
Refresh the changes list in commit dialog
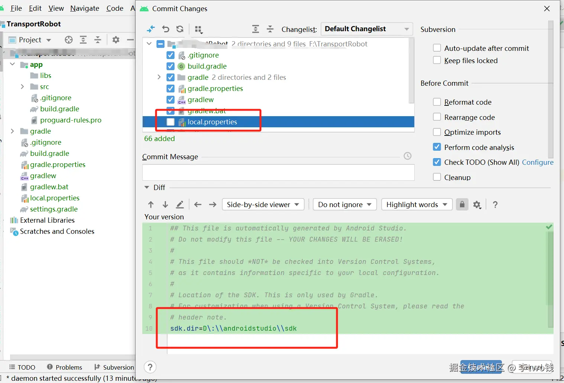[180, 29]
